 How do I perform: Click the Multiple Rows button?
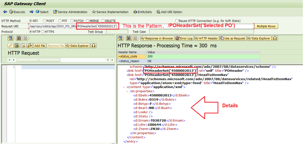pyautogui.click(x=266, y=26)
